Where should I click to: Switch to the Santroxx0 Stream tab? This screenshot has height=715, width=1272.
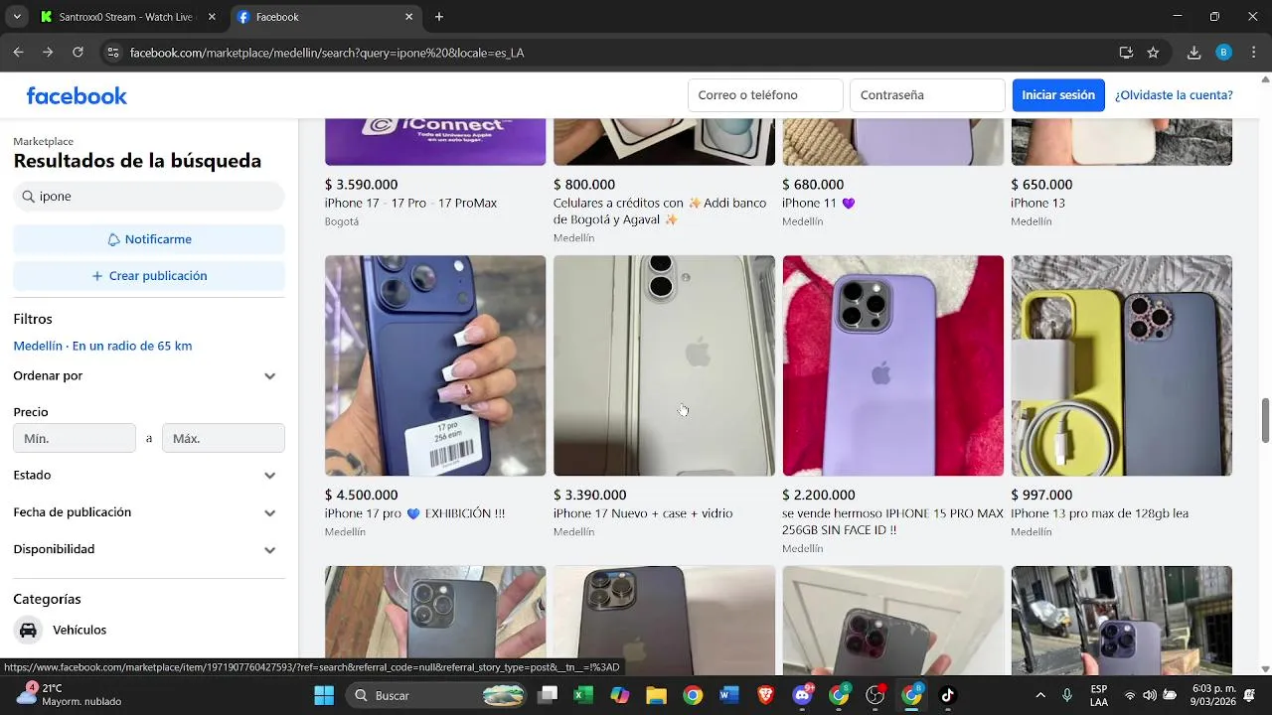[x=127, y=17]
